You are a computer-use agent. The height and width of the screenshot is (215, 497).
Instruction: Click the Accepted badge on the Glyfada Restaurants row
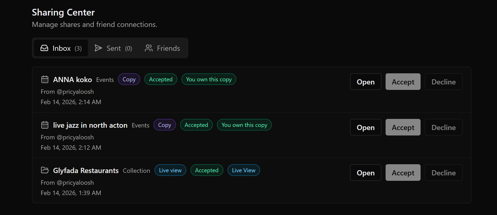[x=207, y=170]
